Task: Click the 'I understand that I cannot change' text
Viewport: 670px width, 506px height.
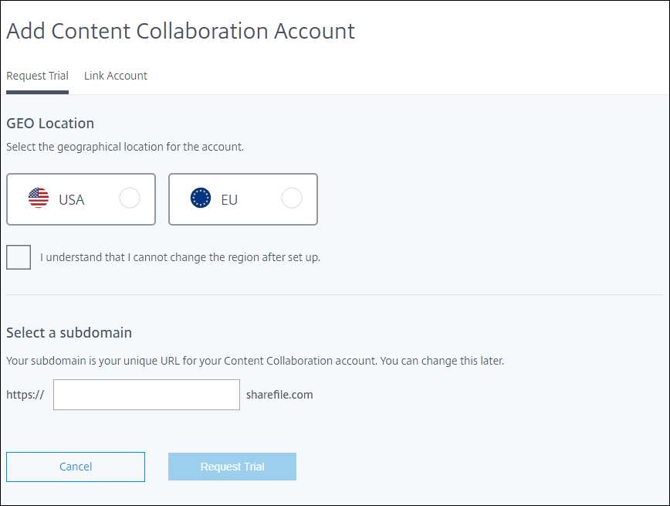Action: point(180,257)
